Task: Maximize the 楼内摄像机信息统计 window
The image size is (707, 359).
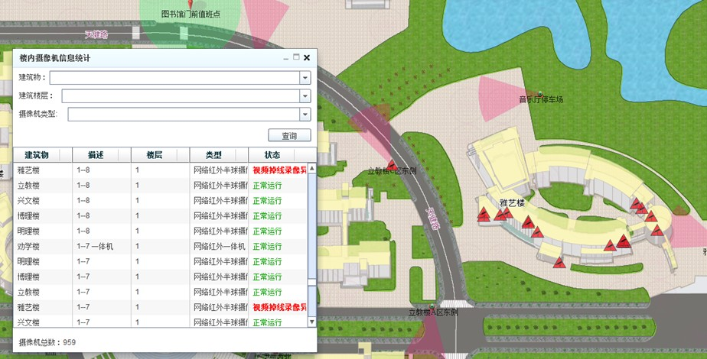Action: tap(295, 58)
